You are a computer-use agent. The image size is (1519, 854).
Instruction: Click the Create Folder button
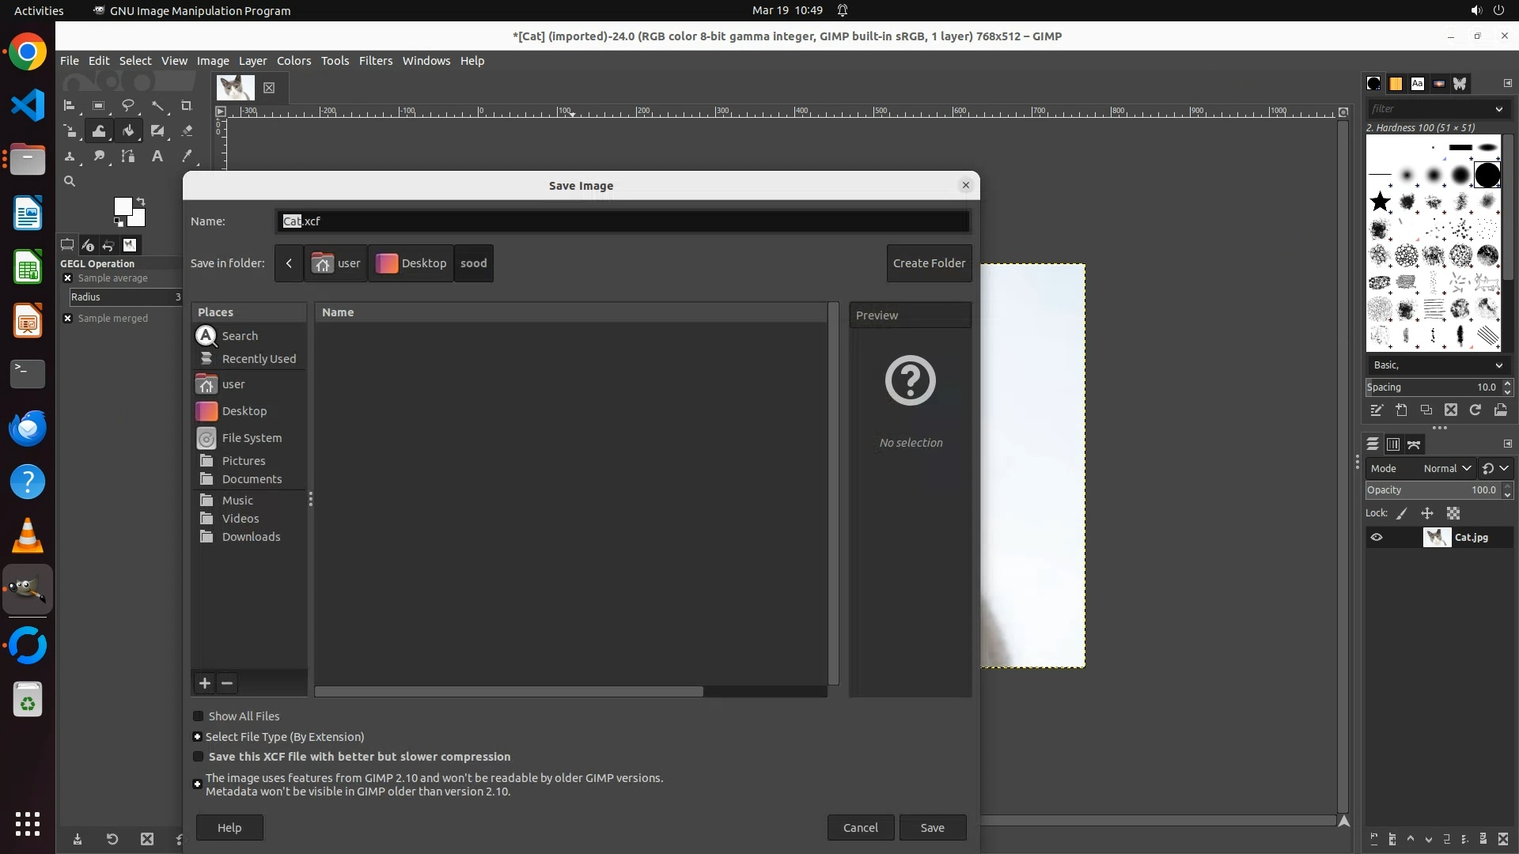pos(929,263)
